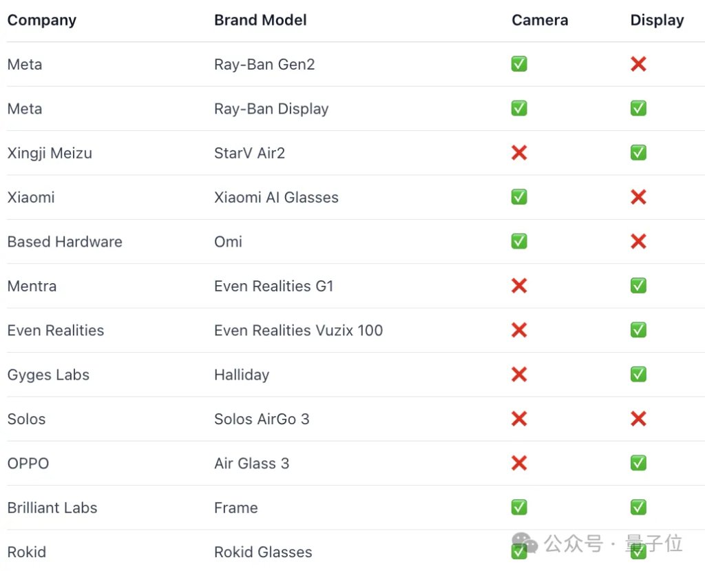This screenshot has width=705, height=571.
Task: Click the Display column header
Action: click(657, 20)
